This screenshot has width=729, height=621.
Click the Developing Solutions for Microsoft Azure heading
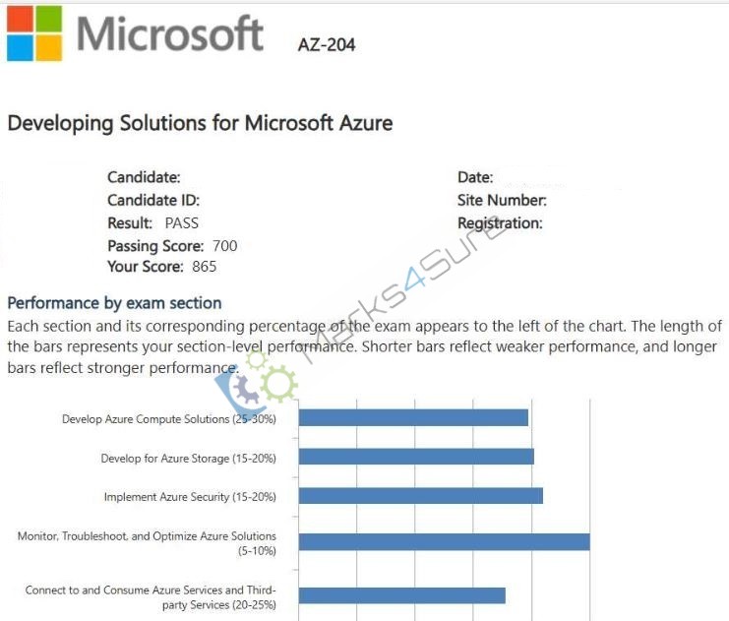point(201,123)
